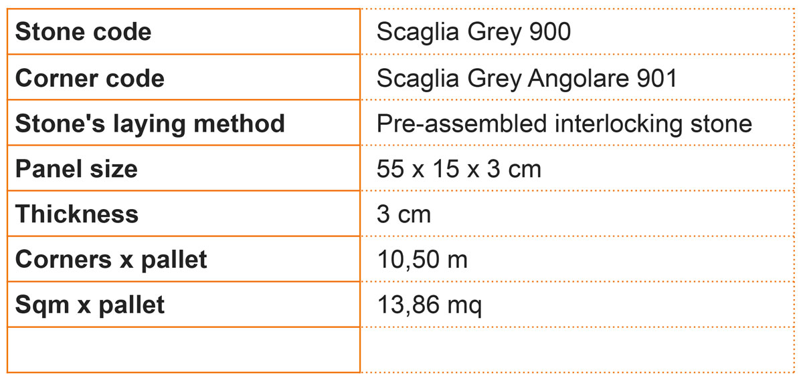
Task: Click the "Corner code" row label
Action: coord(90,78)
